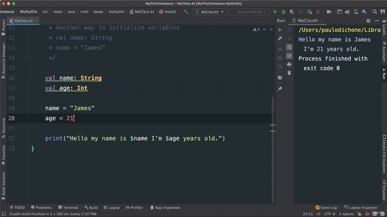
Task: Click the MyClass.kt breadcrumb
Action: click(142, 11)
